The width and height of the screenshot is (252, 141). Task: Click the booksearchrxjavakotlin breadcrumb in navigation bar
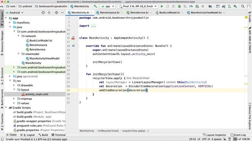tap(51, 6)
